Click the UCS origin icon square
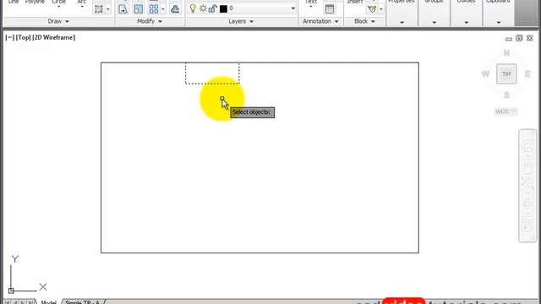 coord(11,290)
